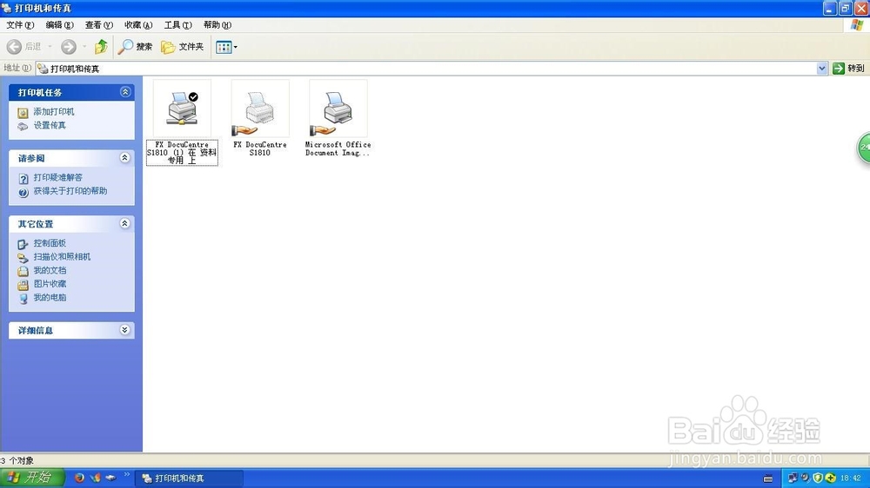Click the Forward arrow toolbar button
The height and width of the screenshot is (488, 870).
click(x=68, y=47)
